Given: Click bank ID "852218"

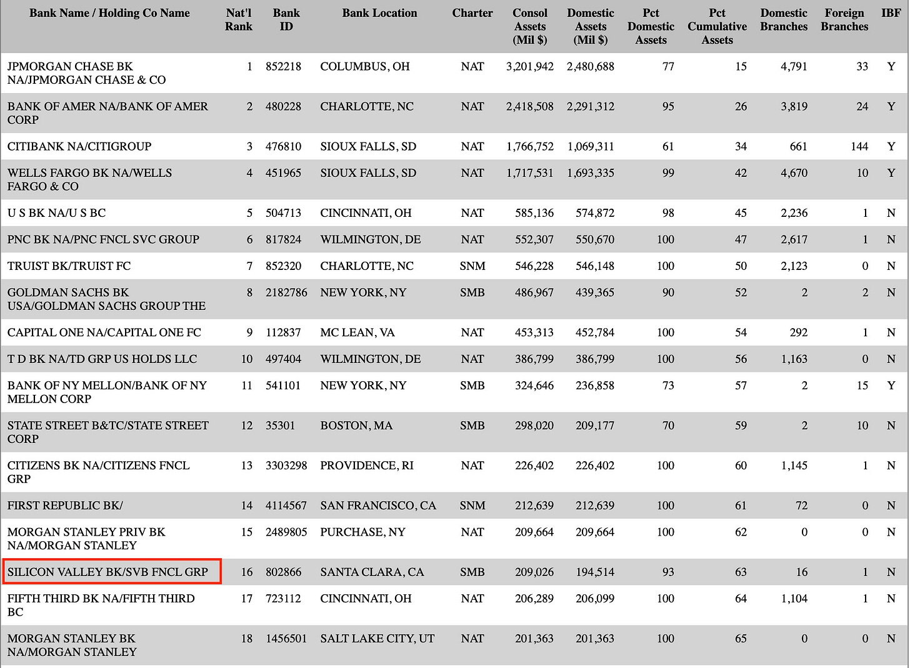Looking at the screenshot, I should (x=283, y=67).
